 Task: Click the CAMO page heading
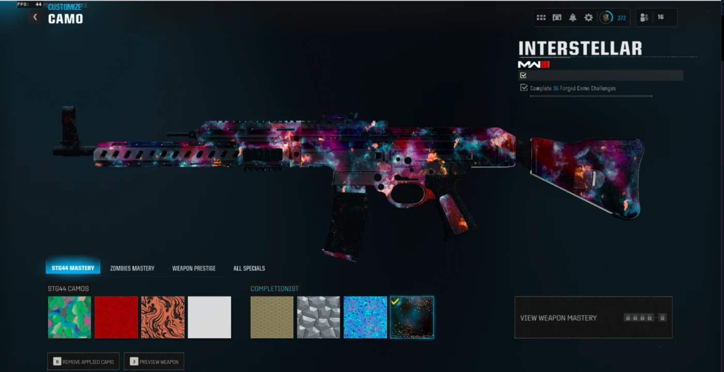point(66,19)
